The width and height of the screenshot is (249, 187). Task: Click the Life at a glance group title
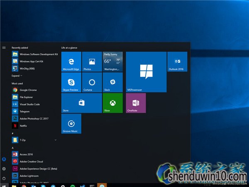(69, 48)
